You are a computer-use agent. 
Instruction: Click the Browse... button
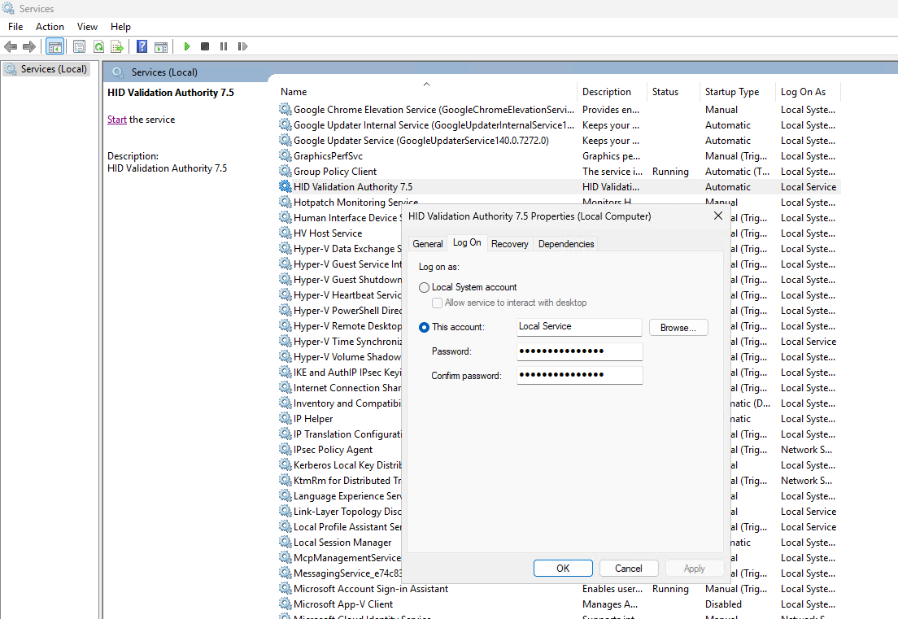(678, 328)
